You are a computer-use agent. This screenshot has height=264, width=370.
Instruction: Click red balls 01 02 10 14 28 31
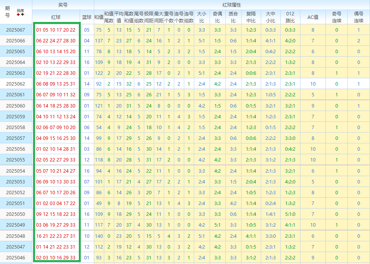click(x=56, y=149)
